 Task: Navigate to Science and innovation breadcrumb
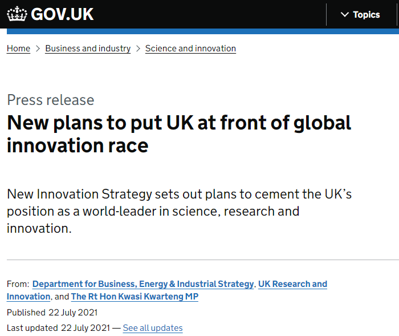pyautogui.click(x=190, y=48)
